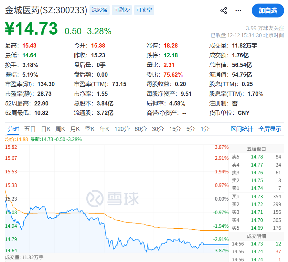Click the share icon
This screenshot has height=262, width=288.
[223, 10]
